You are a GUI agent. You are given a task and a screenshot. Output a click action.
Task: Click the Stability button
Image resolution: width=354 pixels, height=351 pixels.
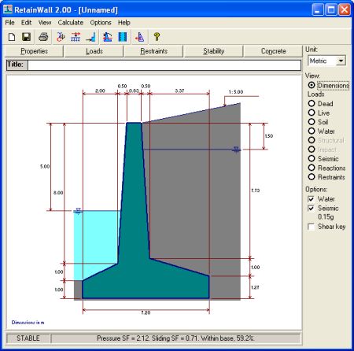[214, 51]
